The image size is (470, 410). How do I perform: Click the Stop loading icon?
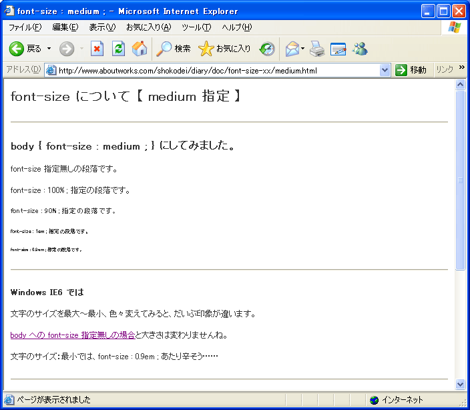[x=97, y=49]
